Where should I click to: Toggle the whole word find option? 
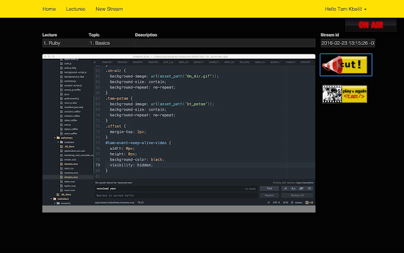[x=309, y=188]
